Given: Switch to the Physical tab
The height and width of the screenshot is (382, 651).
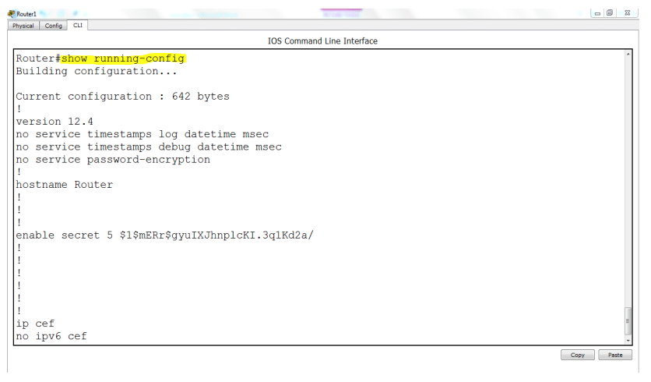Looking at the screenshot, I should point(23,26).
